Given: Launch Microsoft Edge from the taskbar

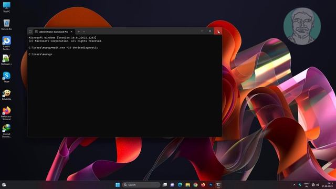Looking at the screenshot, I should point(180,185).
